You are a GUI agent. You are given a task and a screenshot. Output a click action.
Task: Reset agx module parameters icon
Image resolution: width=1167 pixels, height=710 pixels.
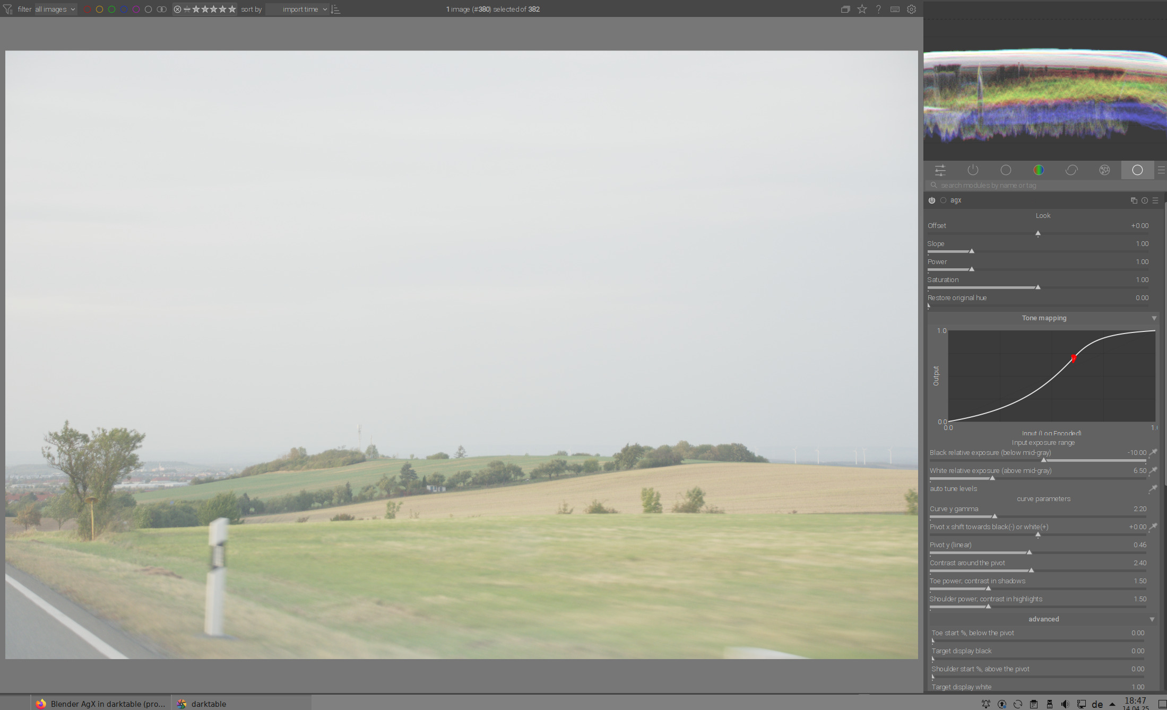coord(1145,200)
